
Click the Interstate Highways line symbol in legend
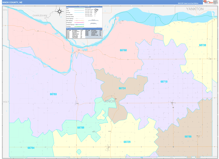click(x=80, y=24)
